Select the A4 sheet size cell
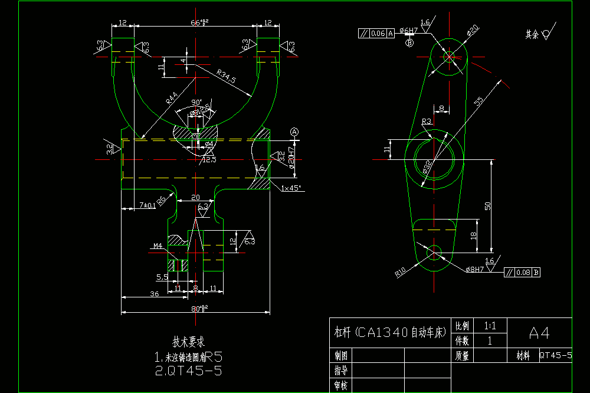The height and width of the screenshot is (393, 590). pyautogui.click(x=539, y=333)
